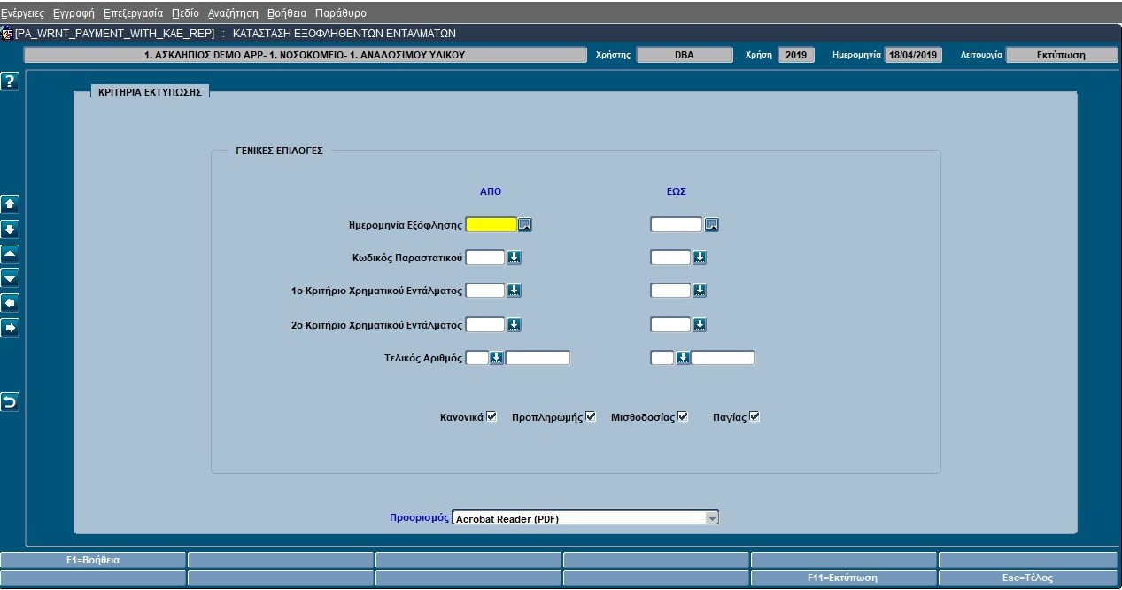This screenshot has width=1122, height=590.
Task: Click the F1=Βοήθεια button
Action: pyautogui.click(x=93, y=560)
